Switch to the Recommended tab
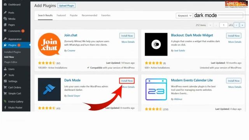Screen dimensions: 249x140 click(x=89, y=16)
